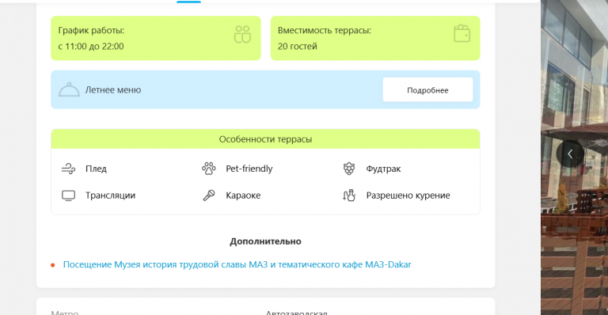The height and width of the screenshot is (315, 608).
Task: Click the Фудтрак grape icon
Action: pyautogui.click(x=349, y=169)
